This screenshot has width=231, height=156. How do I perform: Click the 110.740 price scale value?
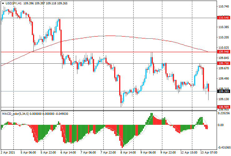click(224, 7)
